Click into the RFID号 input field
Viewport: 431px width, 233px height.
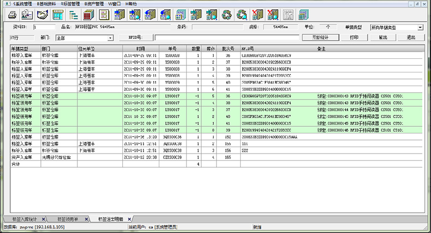tap(224, 38)
